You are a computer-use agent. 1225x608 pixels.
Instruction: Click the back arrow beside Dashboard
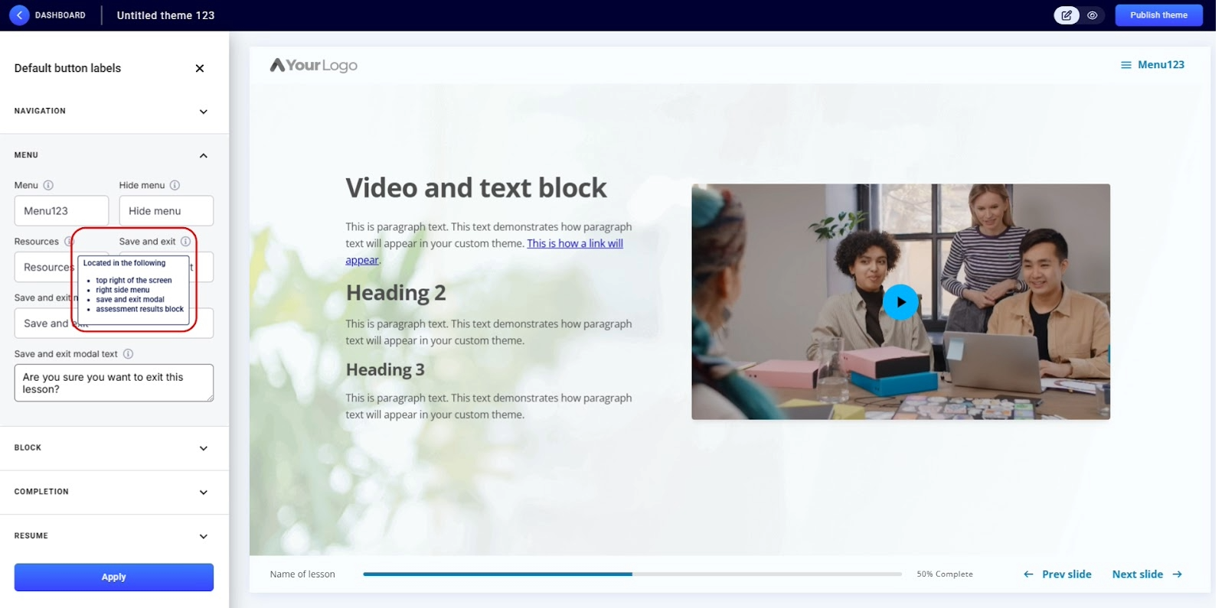[x=19, y=15]
